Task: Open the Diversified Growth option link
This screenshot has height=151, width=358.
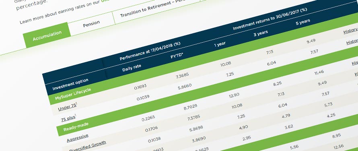Action: click(88, 146)
